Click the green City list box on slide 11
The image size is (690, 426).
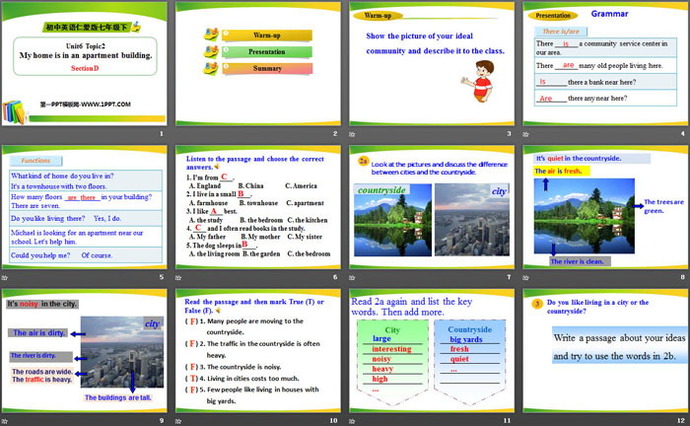pyautogui.click(x=392, y=360)
